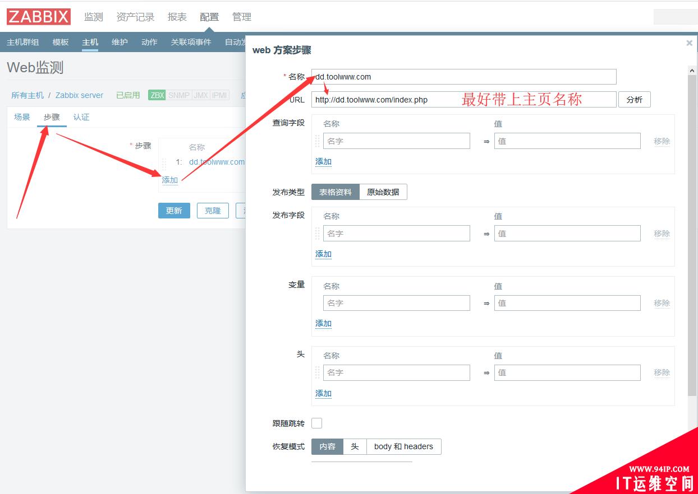
Task: Grab drag handle in 头 row
Action: [317, 372]
